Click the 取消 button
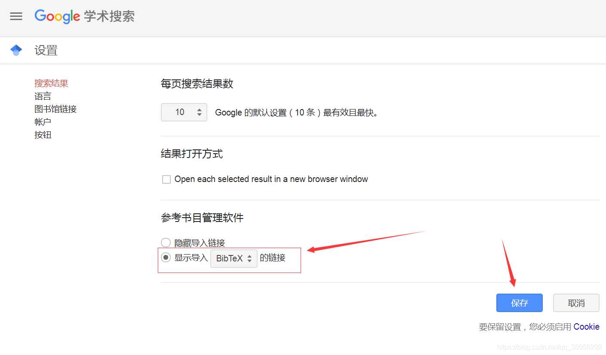 576,303
